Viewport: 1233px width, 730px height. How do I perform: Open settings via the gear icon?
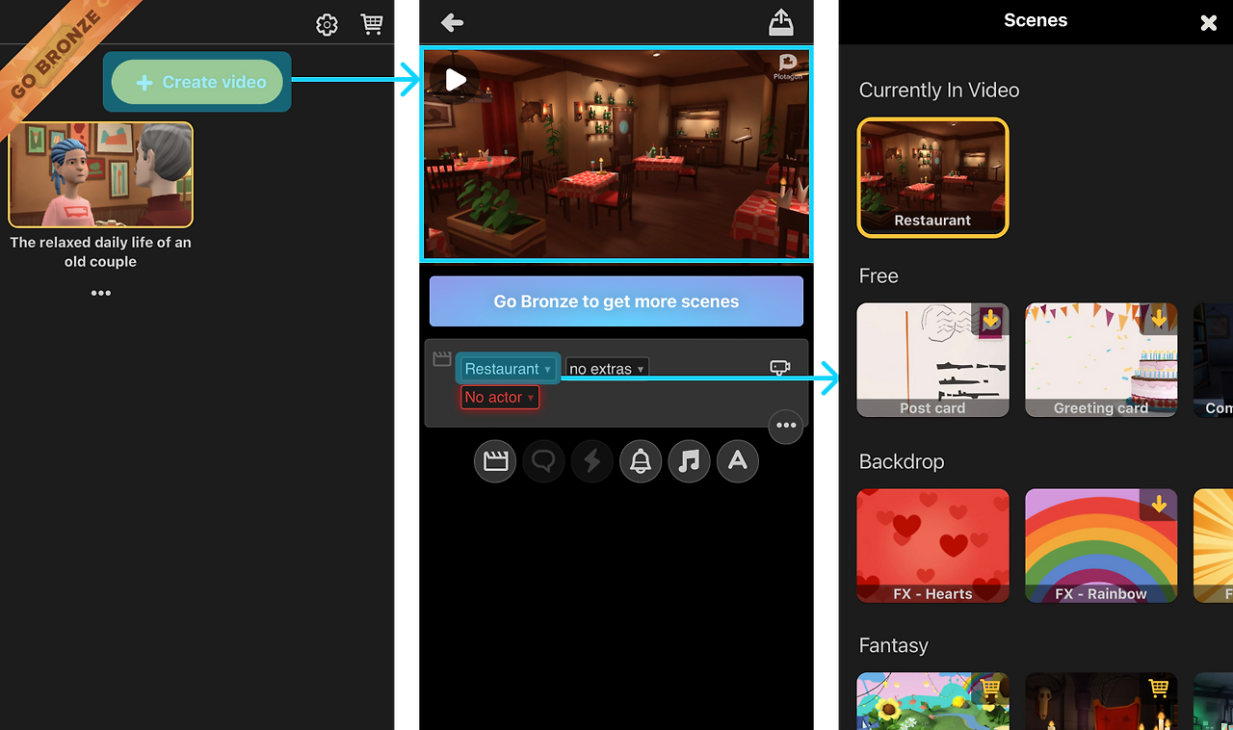point(327,25)
